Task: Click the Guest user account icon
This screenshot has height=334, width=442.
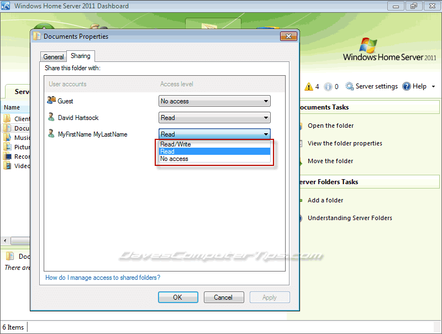Action: tap(51, 100)
